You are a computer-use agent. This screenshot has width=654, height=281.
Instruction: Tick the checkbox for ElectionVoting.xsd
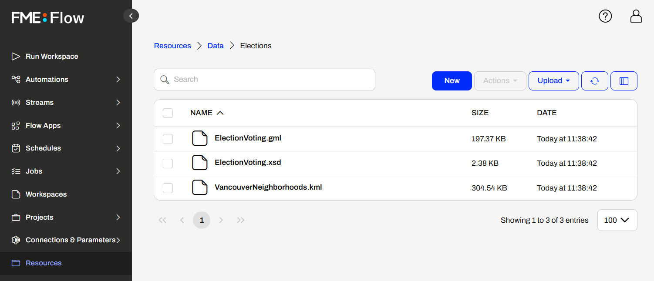[168, 163]
